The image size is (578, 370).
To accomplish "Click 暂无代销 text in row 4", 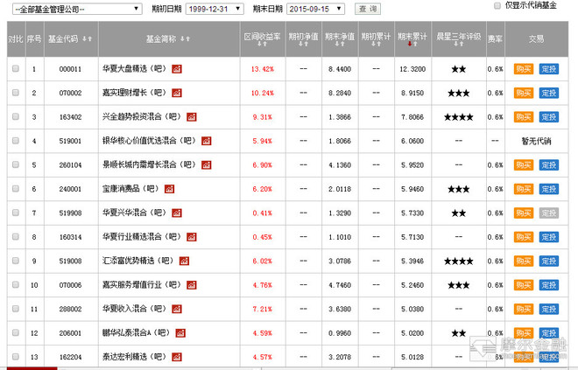I will tap(536, 141).
